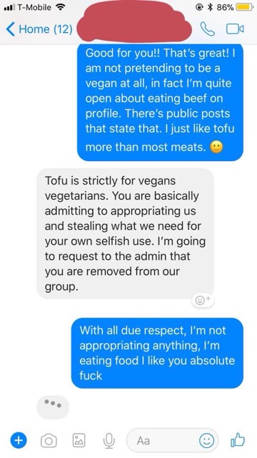Go back to Home (12)

(x=39, y=29)
